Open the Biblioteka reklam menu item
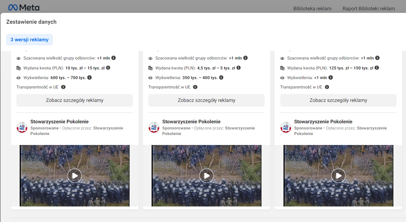 point(312,8)
